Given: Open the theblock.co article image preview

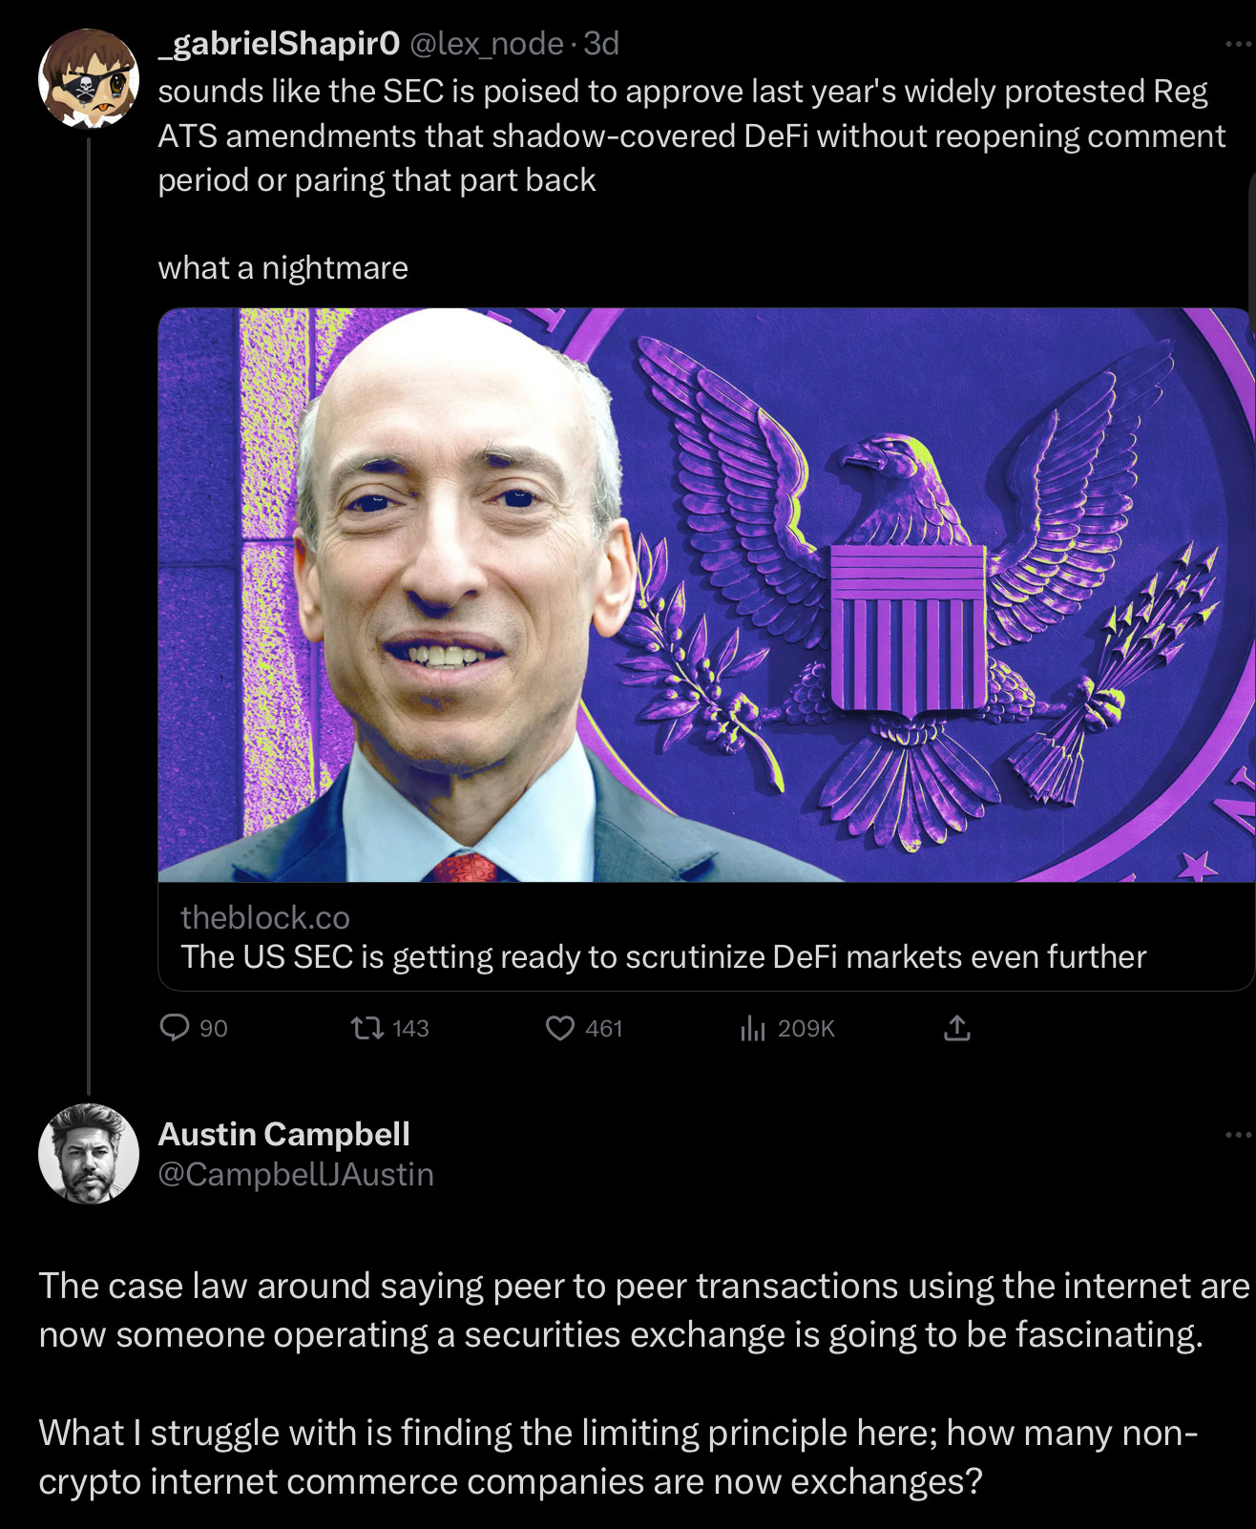Looking at the screenshot, I should click(704, 595).
